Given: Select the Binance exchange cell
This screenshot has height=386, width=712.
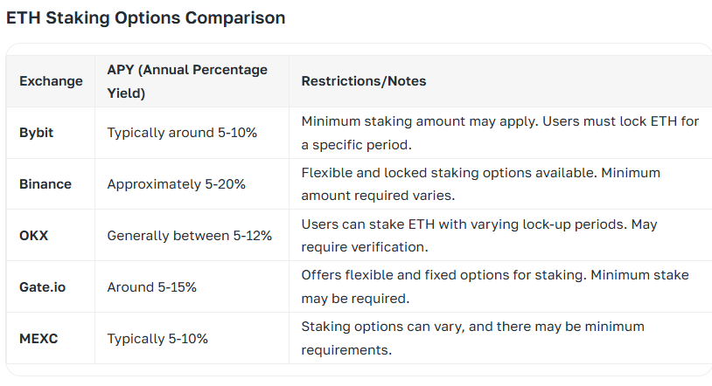Looking at the screenshot, I should [x=45, y=184].
